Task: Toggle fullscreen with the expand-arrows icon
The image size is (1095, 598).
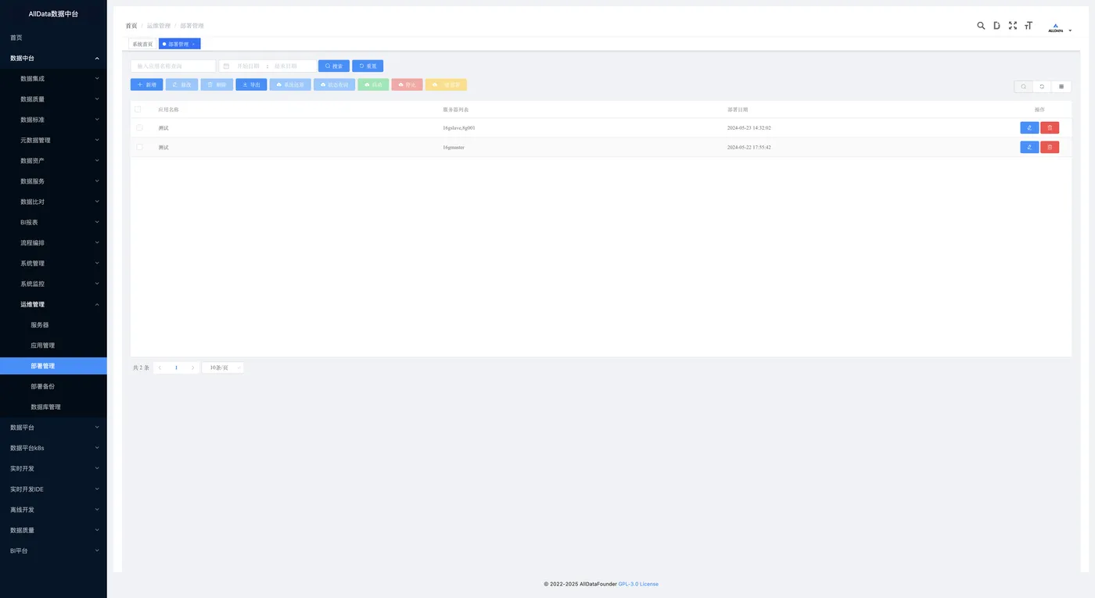Action: tap(1013, 26)
